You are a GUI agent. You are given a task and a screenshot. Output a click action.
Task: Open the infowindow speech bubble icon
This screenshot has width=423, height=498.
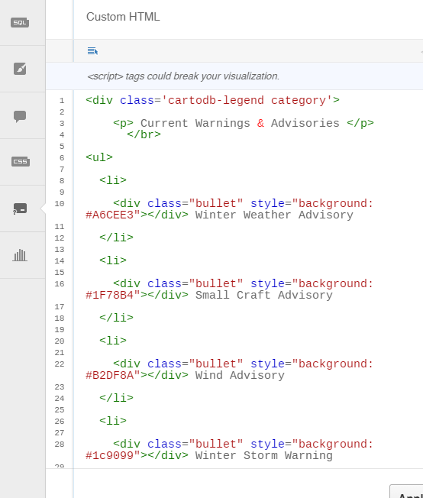[20, 116]
